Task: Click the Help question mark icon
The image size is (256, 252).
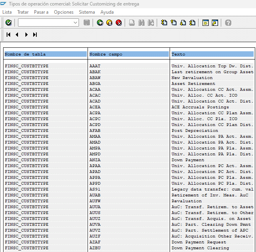Action: (x=228, y=23)
